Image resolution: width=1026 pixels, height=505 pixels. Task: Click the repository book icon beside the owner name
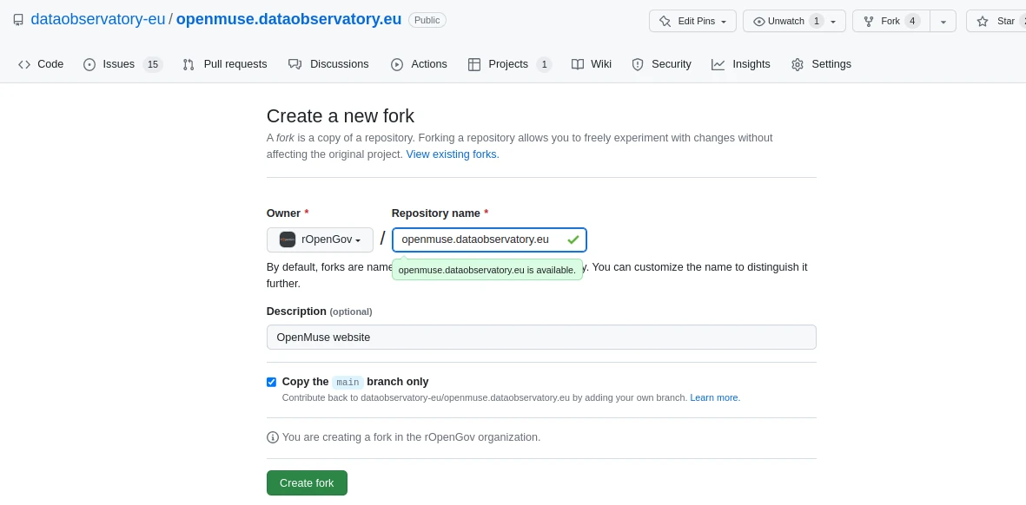pyautogui.click(x=18, y=20)
